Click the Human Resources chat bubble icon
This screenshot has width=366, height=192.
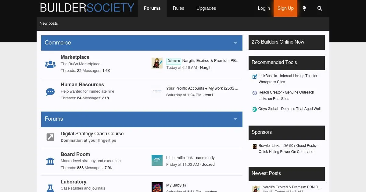(50, 92)
